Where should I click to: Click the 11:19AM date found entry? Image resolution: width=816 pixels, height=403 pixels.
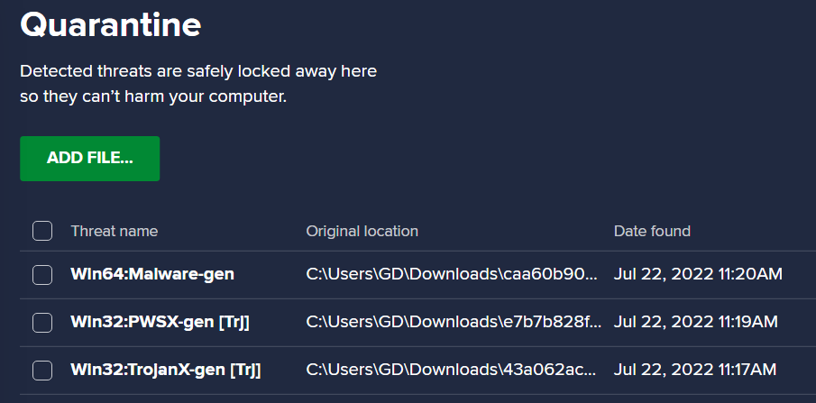click(696, 322)
